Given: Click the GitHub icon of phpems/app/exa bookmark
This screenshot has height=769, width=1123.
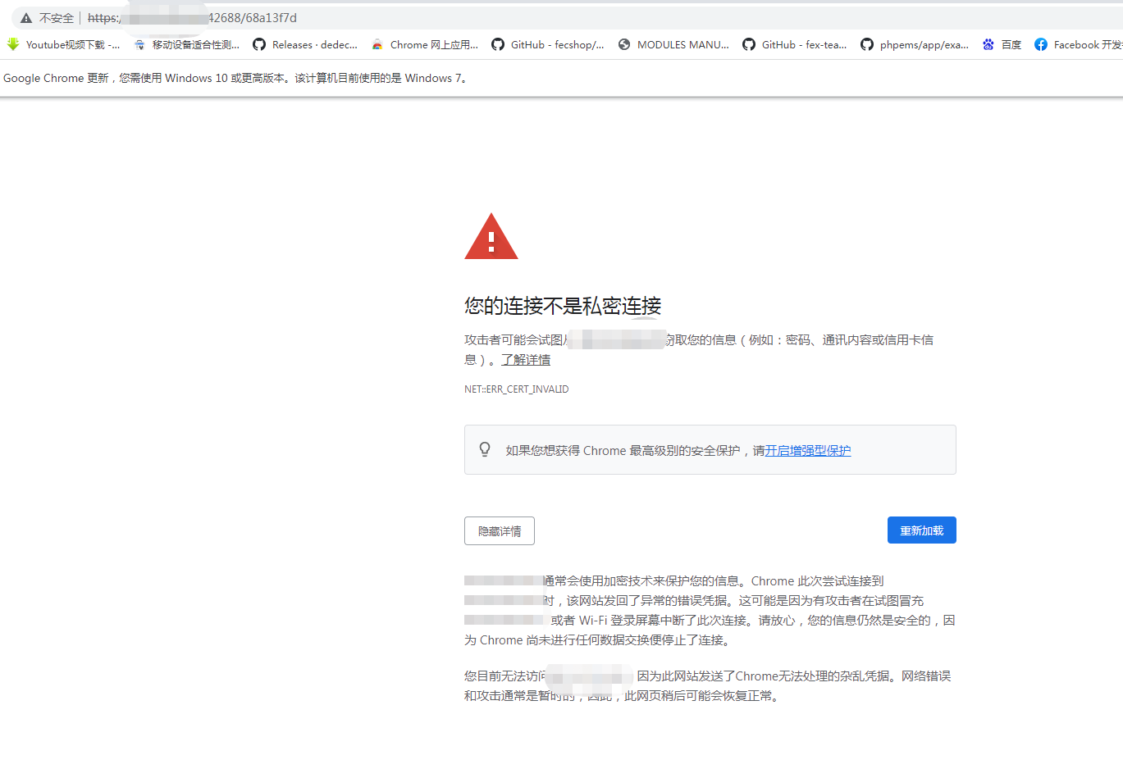Looking at the screenshot, I should 867,44.
